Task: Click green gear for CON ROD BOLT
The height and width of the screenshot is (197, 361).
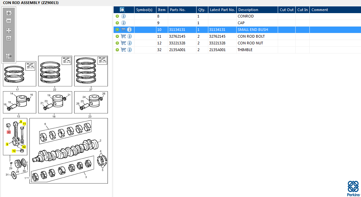Action: click(117, 36)
